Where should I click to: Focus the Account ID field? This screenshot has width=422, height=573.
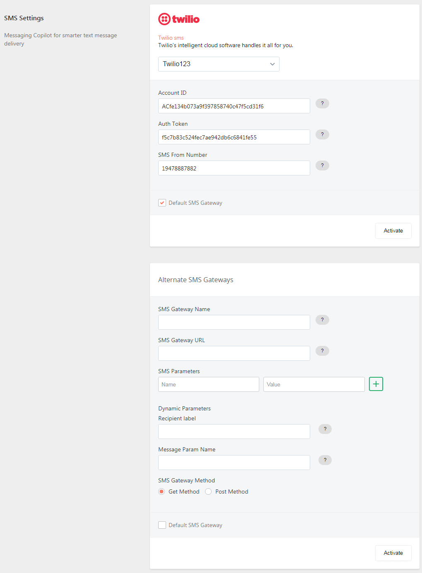pyautogui.click(x=234, y=106)
